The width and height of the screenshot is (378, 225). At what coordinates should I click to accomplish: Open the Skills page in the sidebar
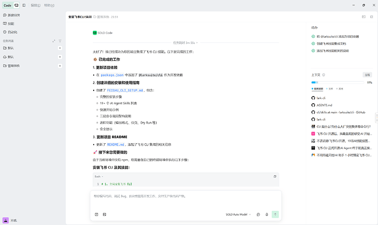9,24
